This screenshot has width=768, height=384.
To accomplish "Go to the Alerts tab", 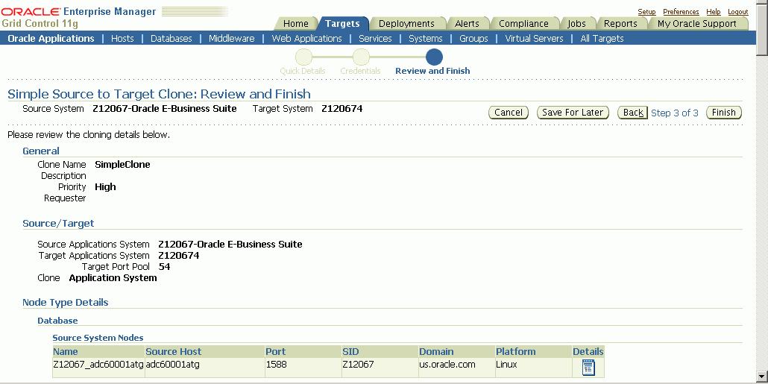I will point(468,24).
